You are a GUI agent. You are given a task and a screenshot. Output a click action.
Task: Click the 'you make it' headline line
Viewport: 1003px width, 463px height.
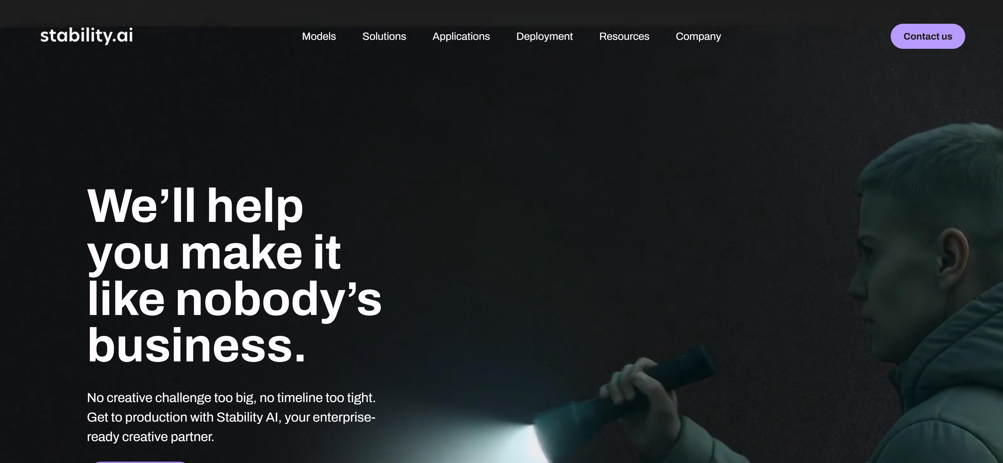click(214, 253)
